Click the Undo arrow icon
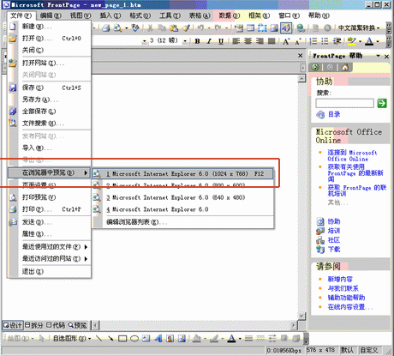Screen dimensions: 394x356 coord(200,27)
